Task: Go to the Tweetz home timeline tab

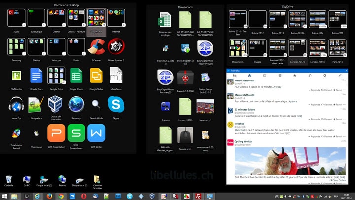Action: pyautogui.click(x=249, y=75)
